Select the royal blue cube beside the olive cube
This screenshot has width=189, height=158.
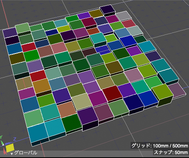coord(148,99)
